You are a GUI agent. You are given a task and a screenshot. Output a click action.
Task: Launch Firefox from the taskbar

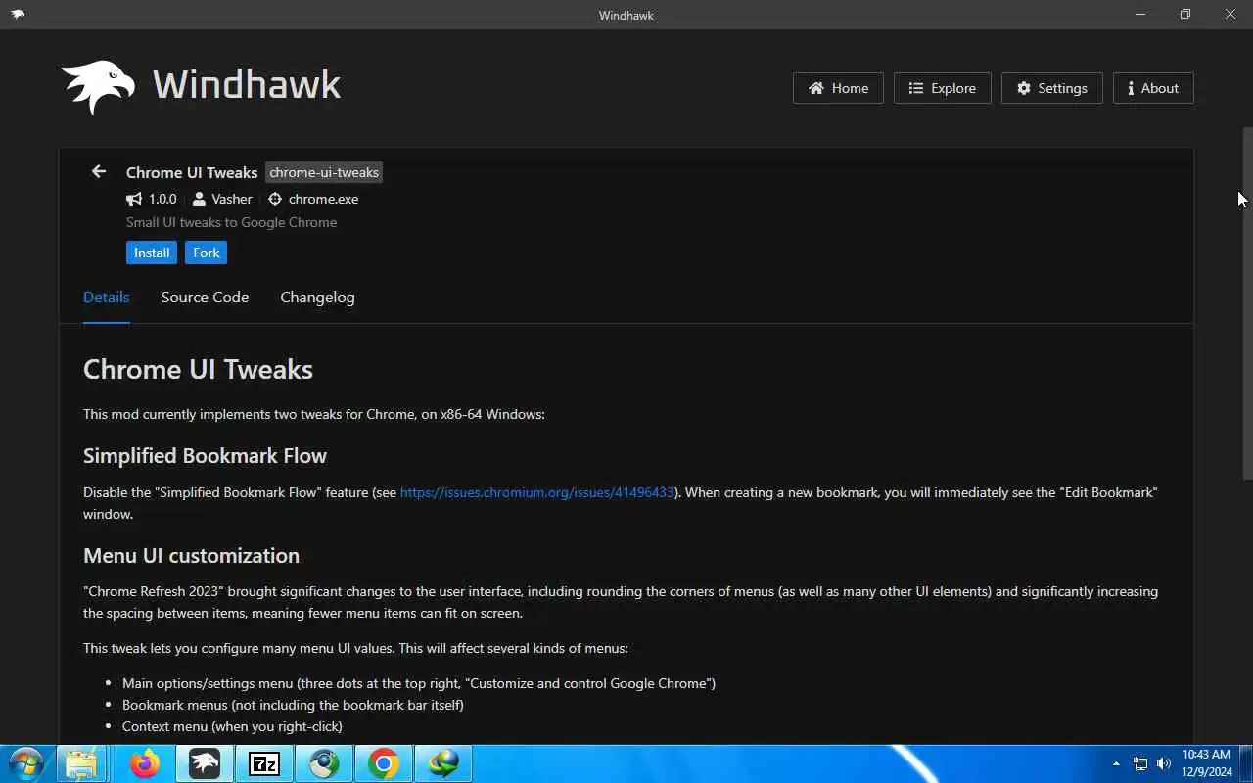[x=145, y=763]
